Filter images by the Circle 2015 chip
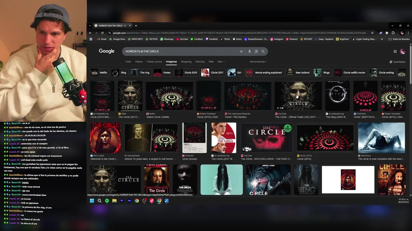The image size is (412, 231). tap(186, 73)
